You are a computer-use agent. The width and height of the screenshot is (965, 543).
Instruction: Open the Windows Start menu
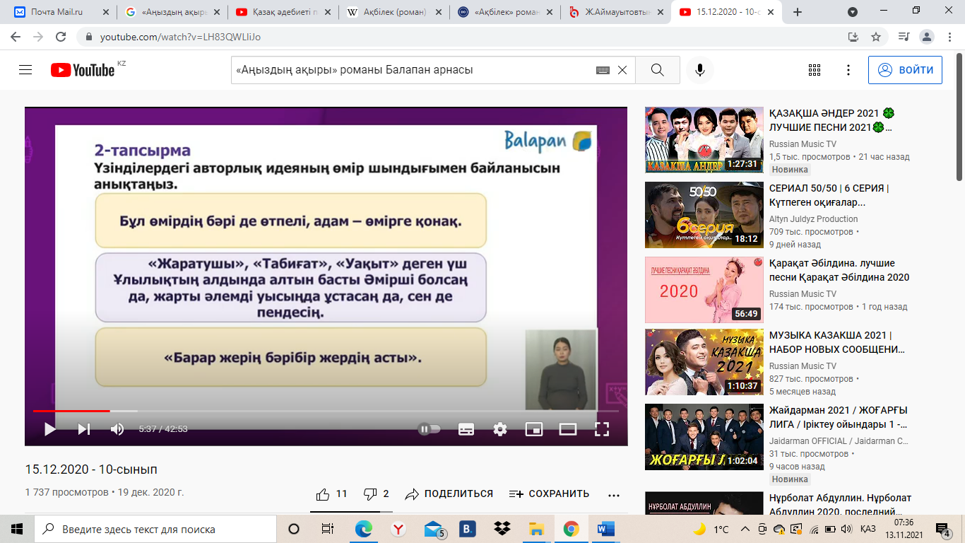click(17, 529)
